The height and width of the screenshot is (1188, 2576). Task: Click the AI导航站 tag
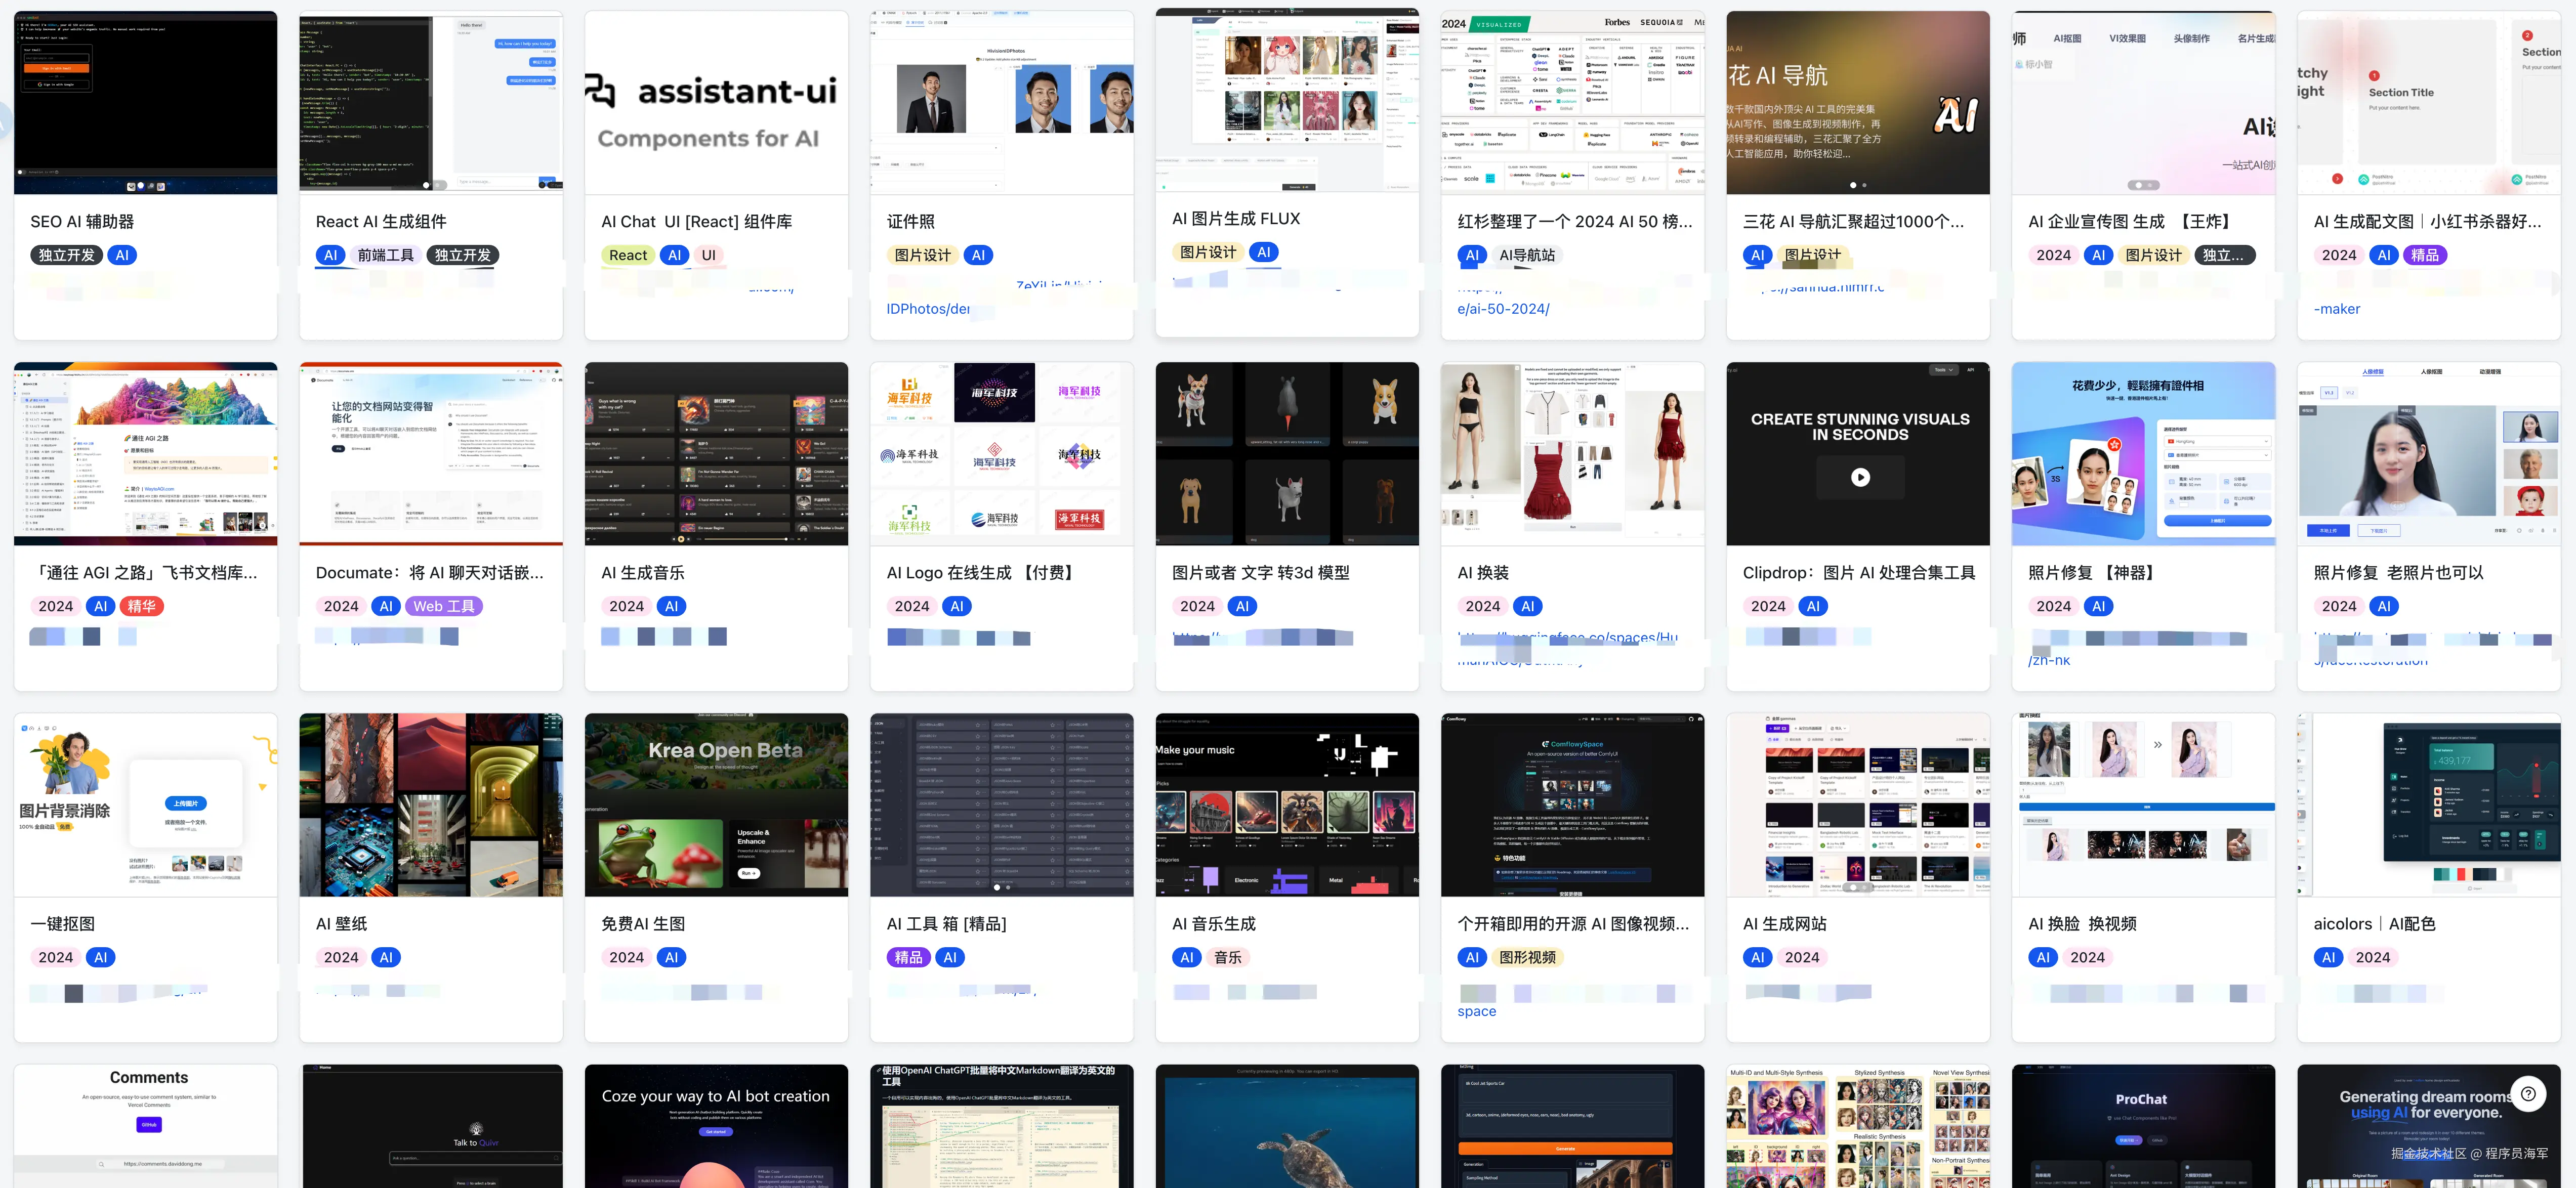coord(1526,255)
